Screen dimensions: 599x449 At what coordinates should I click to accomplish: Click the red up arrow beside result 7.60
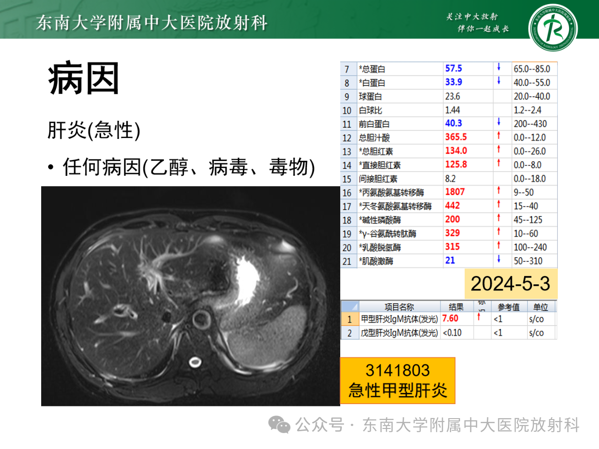(479, 318)
